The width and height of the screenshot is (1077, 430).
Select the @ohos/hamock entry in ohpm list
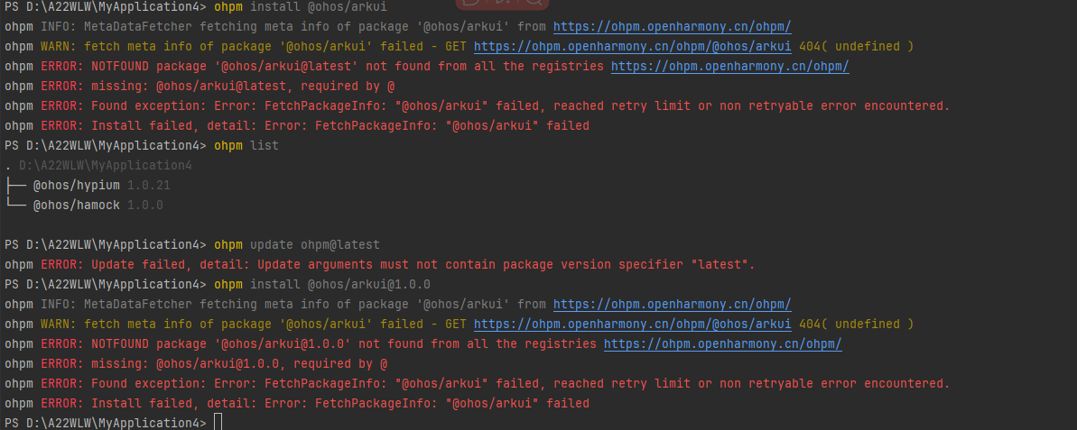[x=76, y=205]
